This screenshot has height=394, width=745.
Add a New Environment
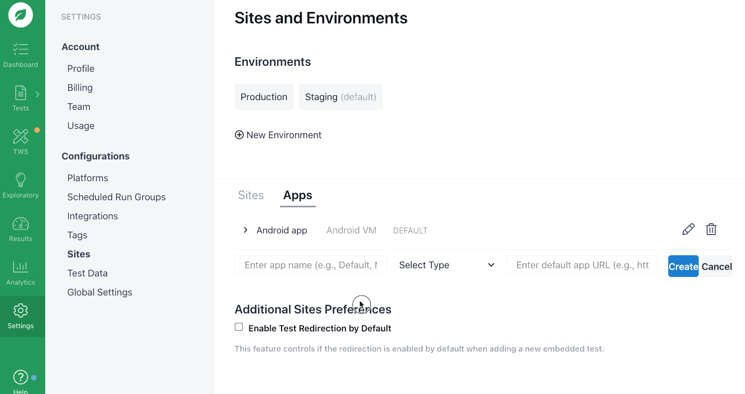coord(278,135)
